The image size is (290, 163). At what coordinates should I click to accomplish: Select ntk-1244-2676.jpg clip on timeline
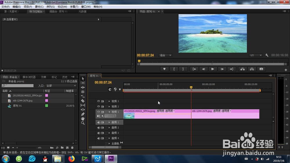coord(225,114)
